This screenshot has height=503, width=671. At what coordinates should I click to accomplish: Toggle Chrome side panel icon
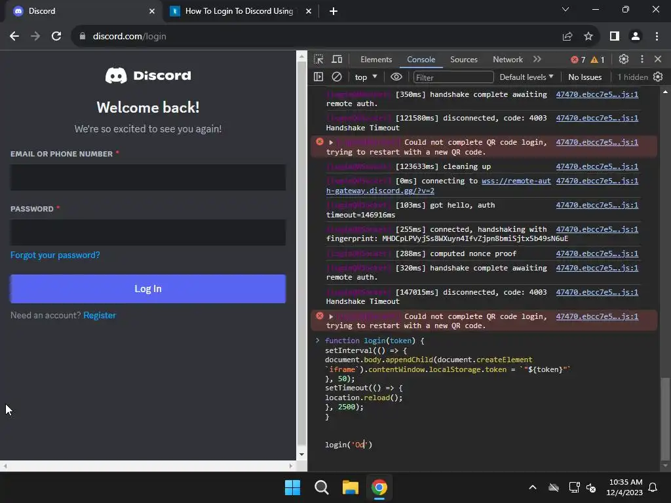click(615, 37)
